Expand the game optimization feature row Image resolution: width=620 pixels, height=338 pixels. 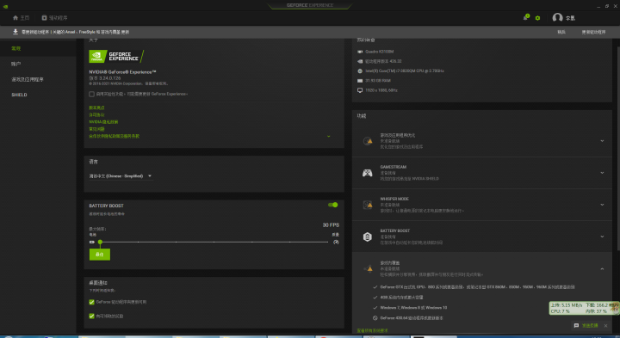602,141
